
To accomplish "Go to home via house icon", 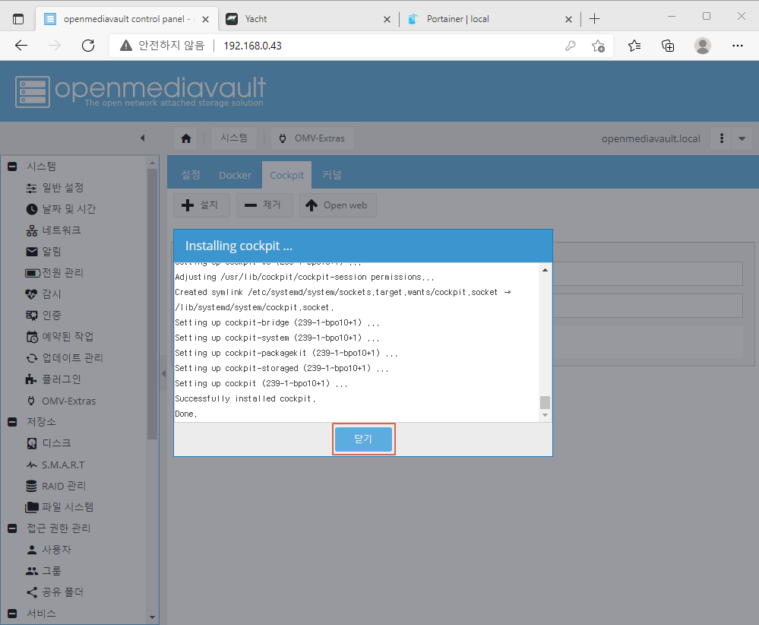I will (186, 138).
